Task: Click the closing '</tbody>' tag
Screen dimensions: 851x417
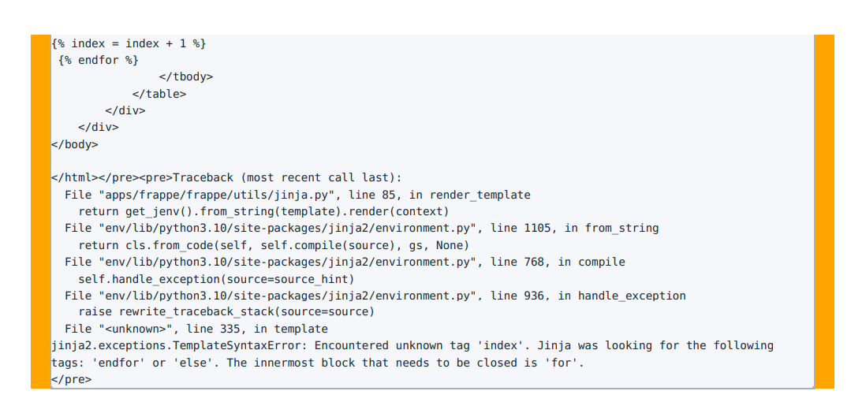Action: pos(186,77)
